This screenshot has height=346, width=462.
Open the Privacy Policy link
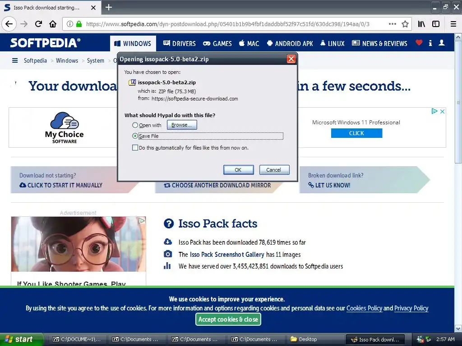coord(411,308)
